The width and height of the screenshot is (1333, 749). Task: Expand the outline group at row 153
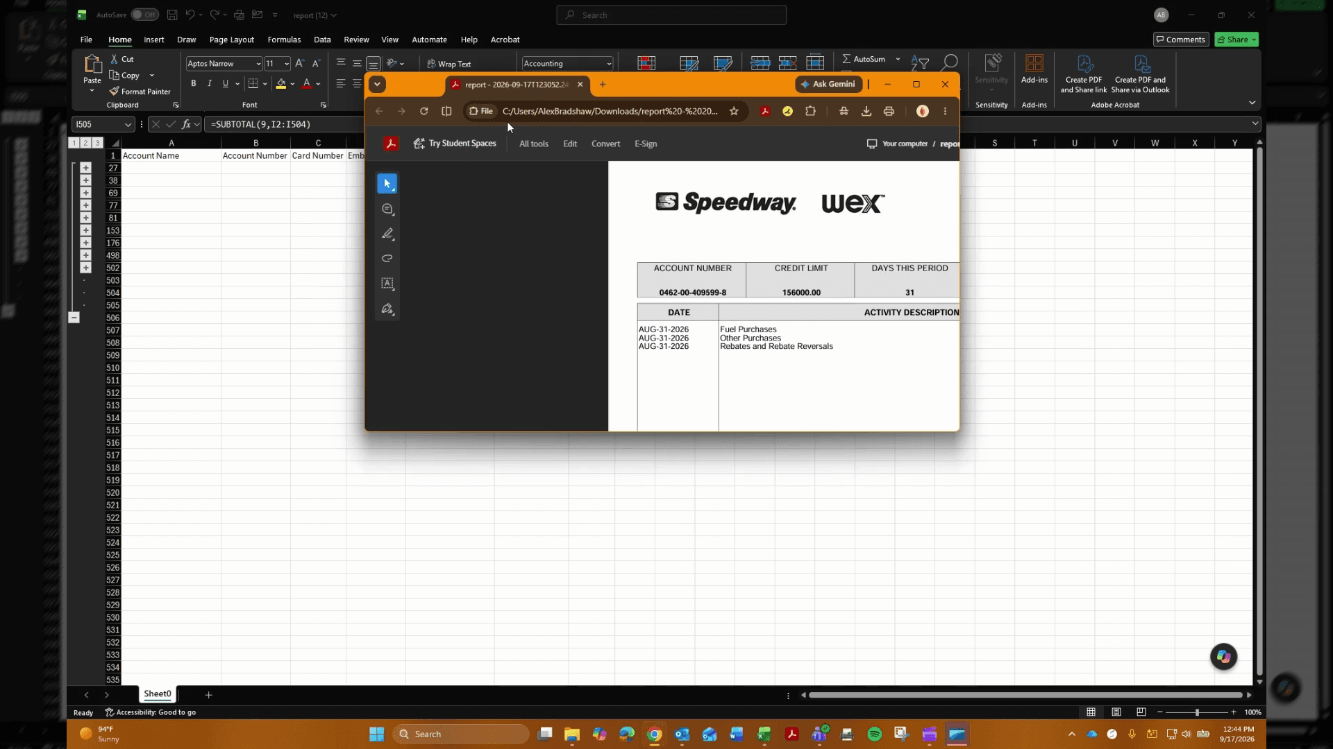coord(85,230)
